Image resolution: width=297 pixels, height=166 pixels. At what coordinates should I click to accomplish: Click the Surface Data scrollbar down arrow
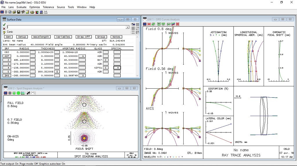[x=137, y=75]
